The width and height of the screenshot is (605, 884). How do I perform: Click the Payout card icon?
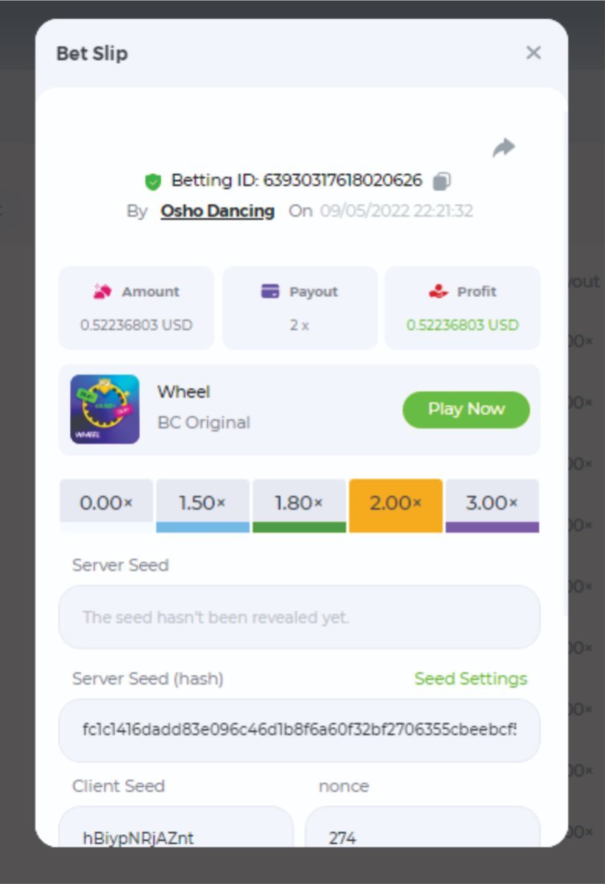pyautogui.click(x=270, y=292)
